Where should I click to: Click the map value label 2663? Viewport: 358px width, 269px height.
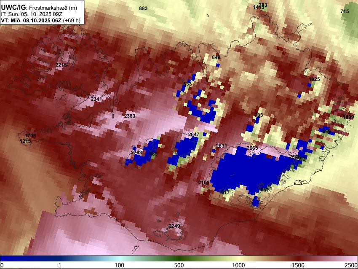(252, 148)
